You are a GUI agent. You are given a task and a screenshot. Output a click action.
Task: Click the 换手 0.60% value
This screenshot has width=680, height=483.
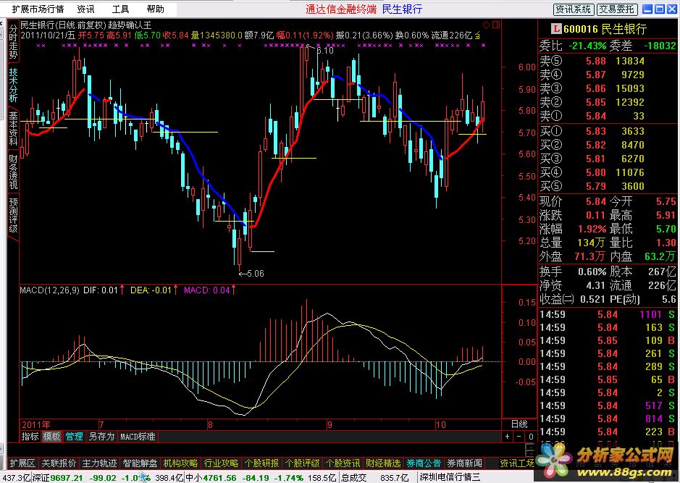(x=592, y=272)
